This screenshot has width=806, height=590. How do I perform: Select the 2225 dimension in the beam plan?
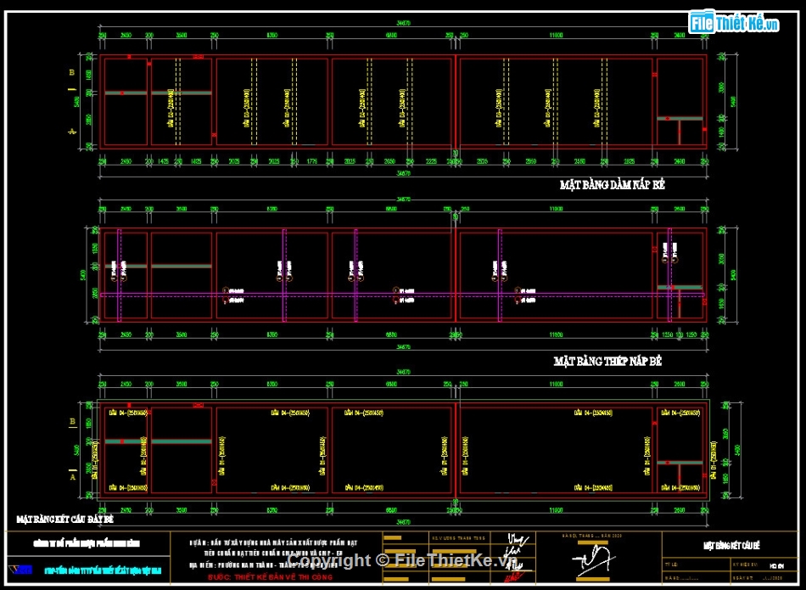coord(431,161)
